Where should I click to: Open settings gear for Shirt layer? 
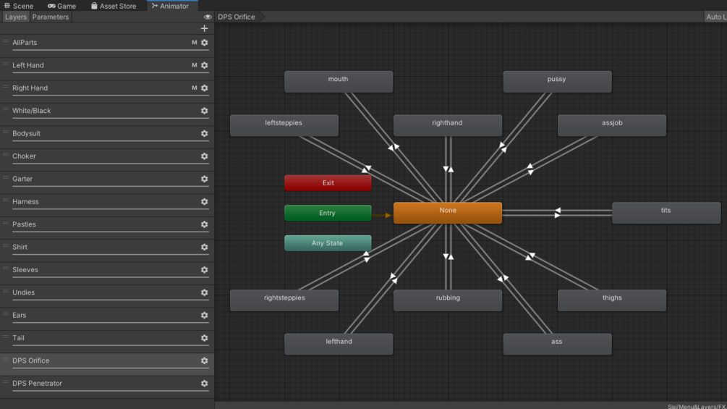(x=205, y=247)
